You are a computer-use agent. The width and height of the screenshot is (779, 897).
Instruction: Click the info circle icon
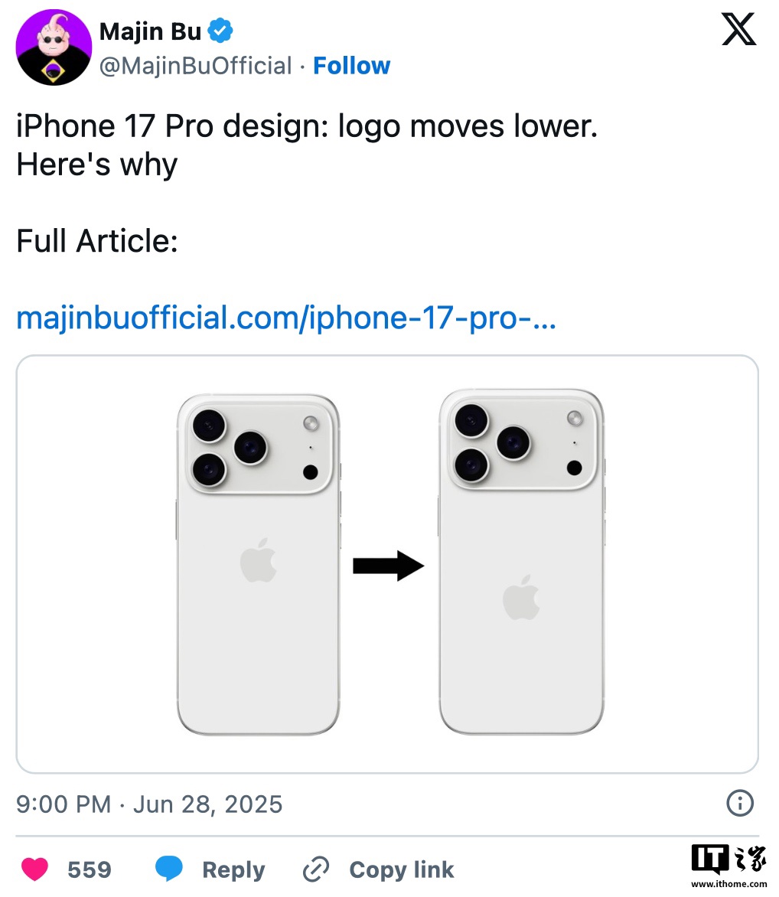click(739, 803)
